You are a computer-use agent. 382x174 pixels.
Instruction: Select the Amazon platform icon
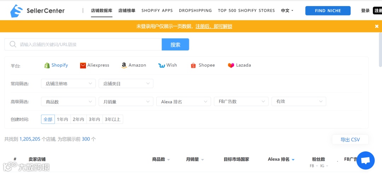pos(124,65)
